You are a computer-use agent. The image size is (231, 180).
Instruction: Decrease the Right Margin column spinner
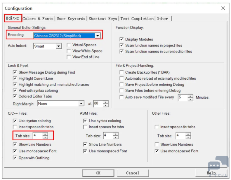(106, 105)
